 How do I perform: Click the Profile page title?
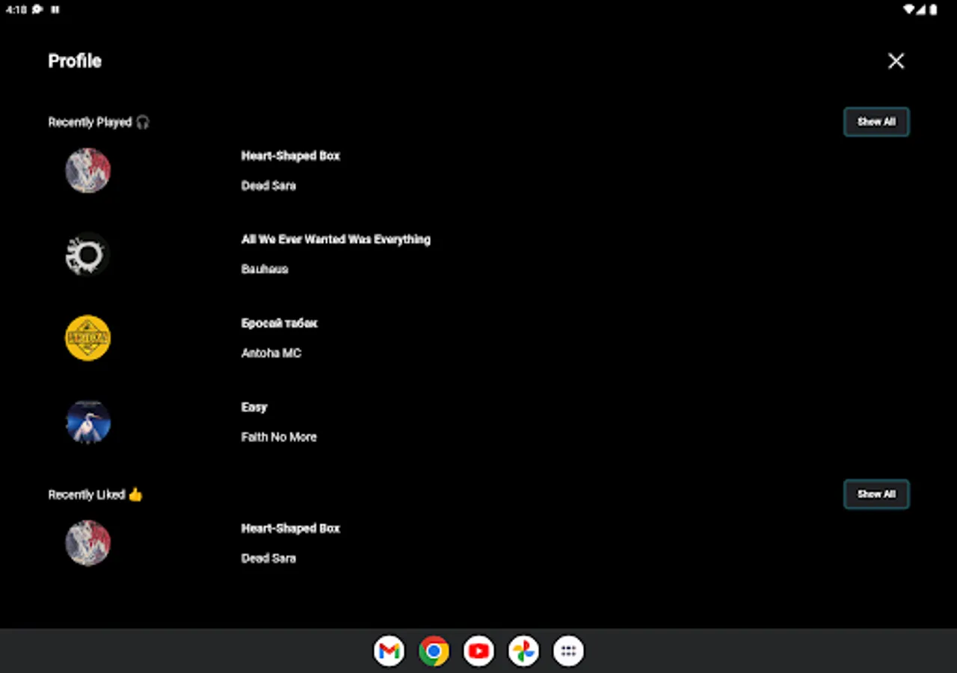(x=75, y=61)
